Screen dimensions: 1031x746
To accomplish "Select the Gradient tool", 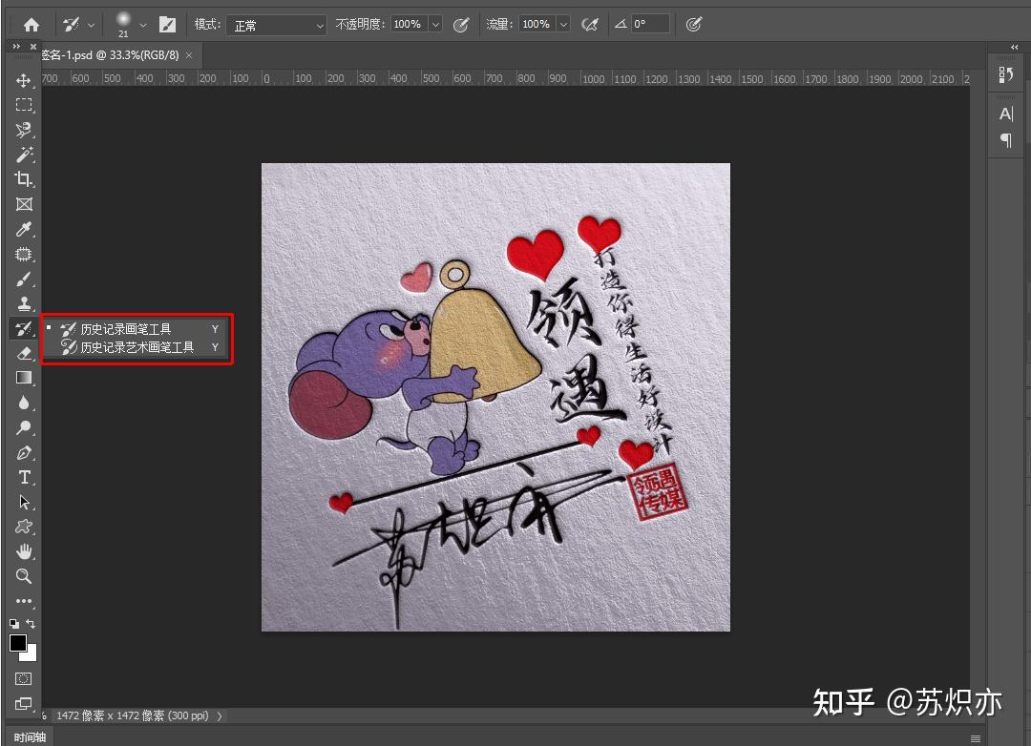I will 24,378.
